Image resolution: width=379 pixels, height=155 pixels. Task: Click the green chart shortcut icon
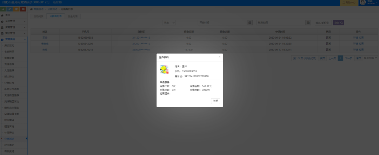(3, 9)
